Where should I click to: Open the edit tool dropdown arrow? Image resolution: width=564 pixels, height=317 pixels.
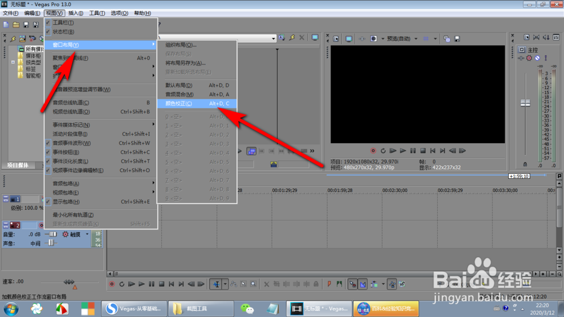click(225, 284)
